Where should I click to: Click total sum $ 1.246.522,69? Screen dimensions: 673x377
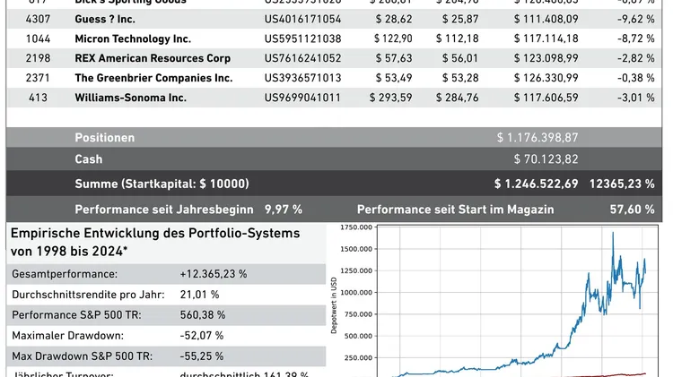point(536,184)
